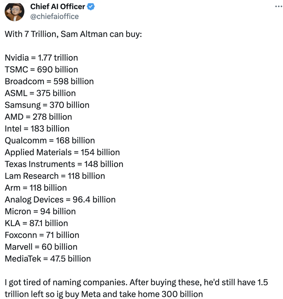
Task: Click the @chiefaioffice handle
Action: (x=54, y=16)
